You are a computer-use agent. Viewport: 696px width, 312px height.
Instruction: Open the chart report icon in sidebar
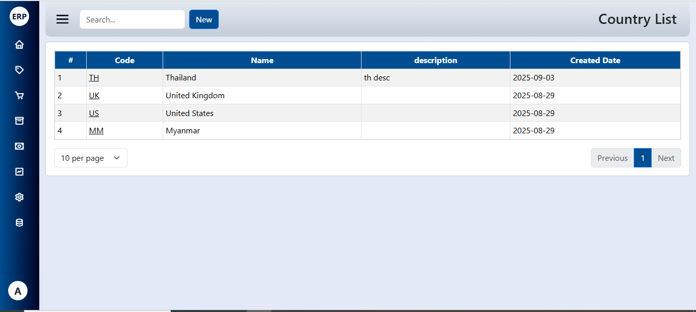point(19,172)
